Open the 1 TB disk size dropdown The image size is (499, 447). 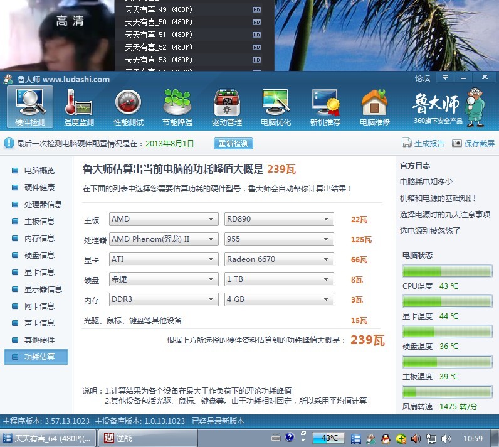click(x=279, y=279)
